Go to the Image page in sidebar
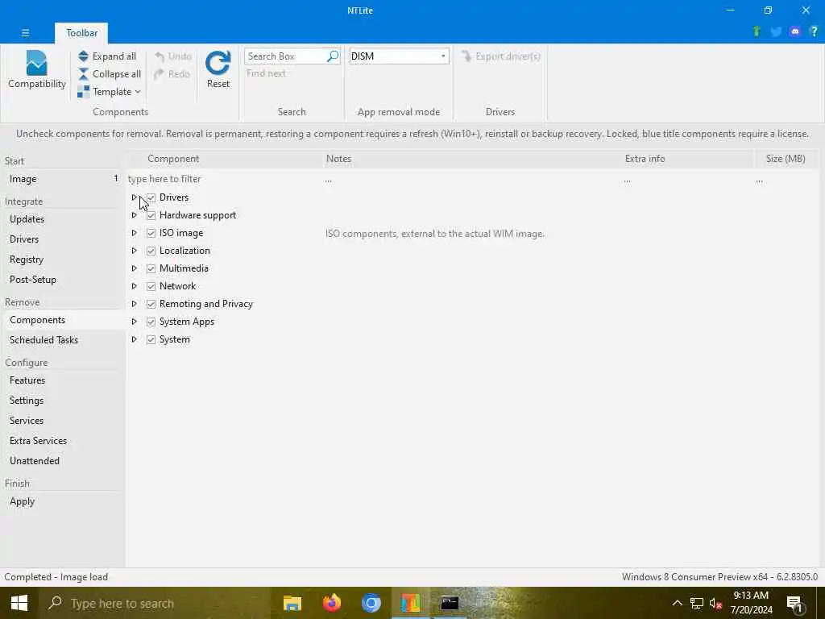 62,179
